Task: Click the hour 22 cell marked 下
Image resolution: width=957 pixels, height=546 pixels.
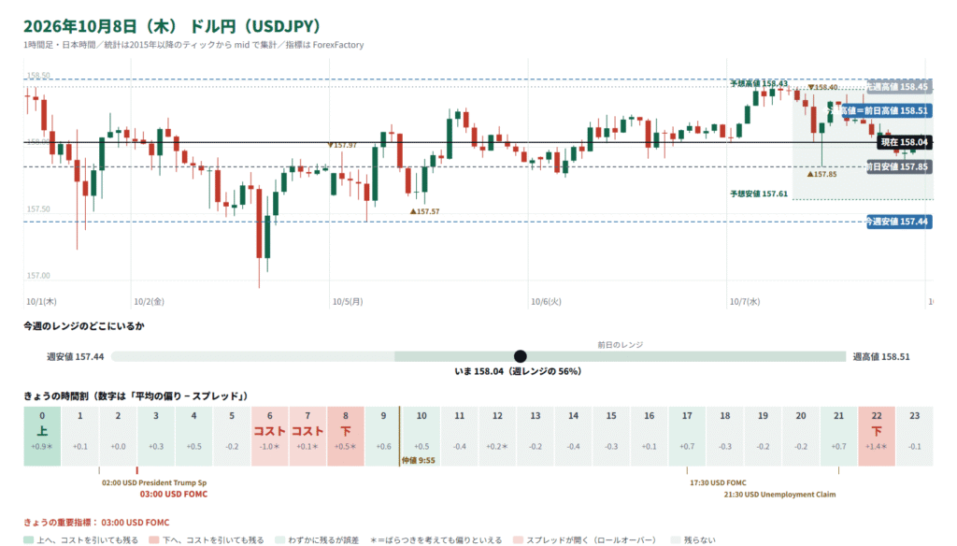Action: click(877, 436)
